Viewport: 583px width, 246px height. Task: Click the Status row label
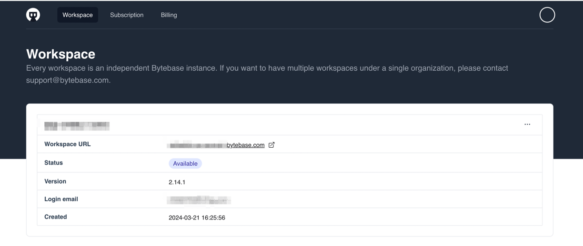(x=53, y=163)
